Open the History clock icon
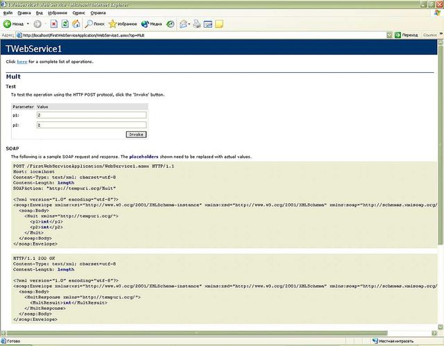The height and width of the screenshot is (346, 444). [170, 24]
